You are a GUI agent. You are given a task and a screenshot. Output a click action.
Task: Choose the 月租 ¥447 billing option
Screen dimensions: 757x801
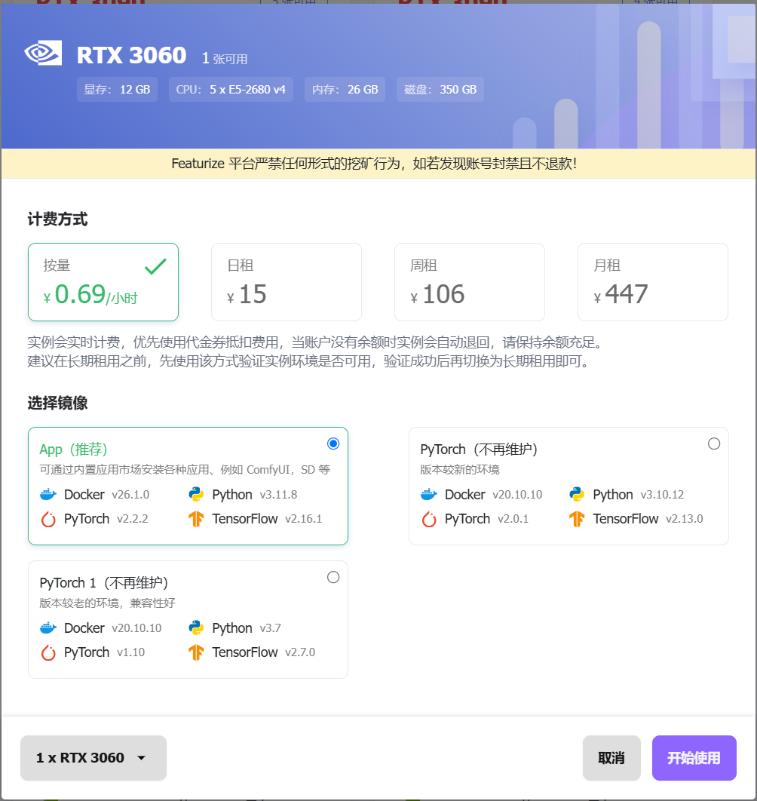(x=652, y=282)
